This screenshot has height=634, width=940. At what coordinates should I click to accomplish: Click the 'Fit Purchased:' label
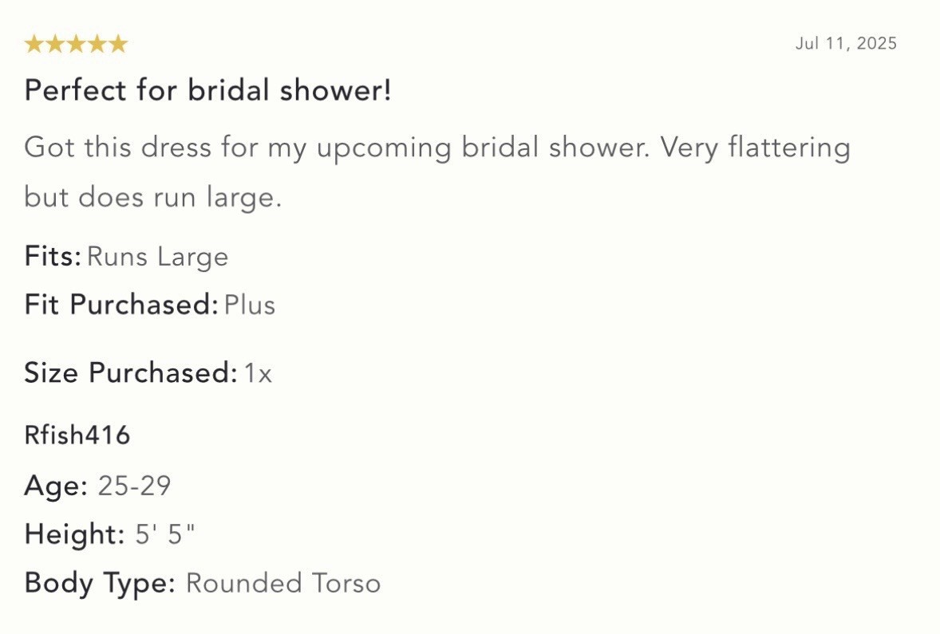coord(121,305)
